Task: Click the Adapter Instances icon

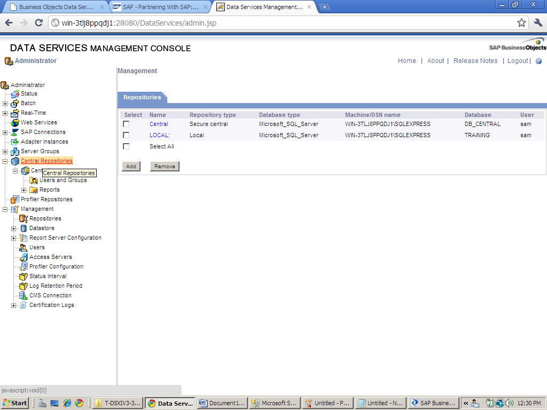Action: [x=14, y=142]
